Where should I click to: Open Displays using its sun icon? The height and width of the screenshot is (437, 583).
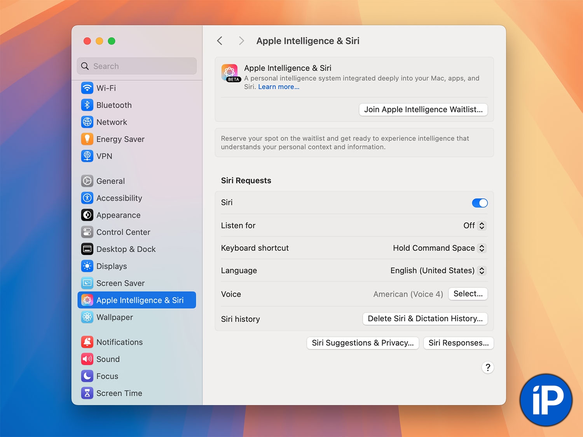click(x=87, y=266)
